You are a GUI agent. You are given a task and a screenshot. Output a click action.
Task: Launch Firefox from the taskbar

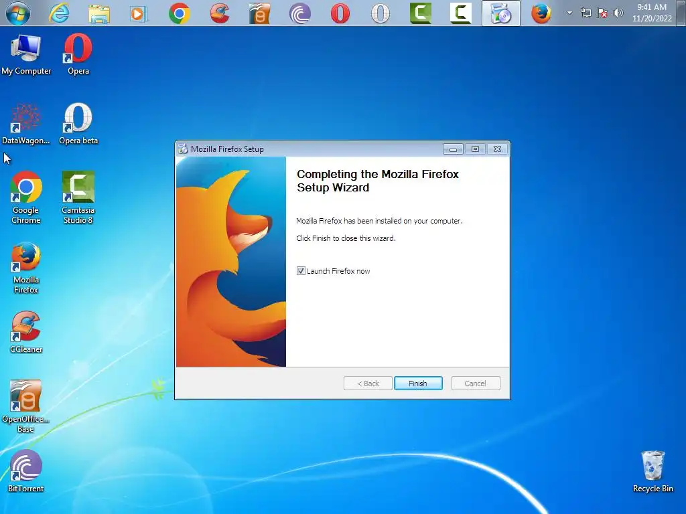pyautogui.click(x=541, y=13)
